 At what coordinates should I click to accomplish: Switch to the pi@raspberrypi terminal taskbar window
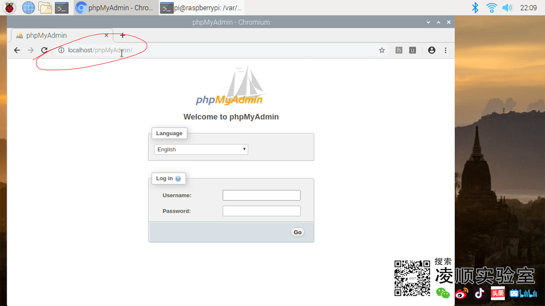pyautogui.click(x=201, y=8)
